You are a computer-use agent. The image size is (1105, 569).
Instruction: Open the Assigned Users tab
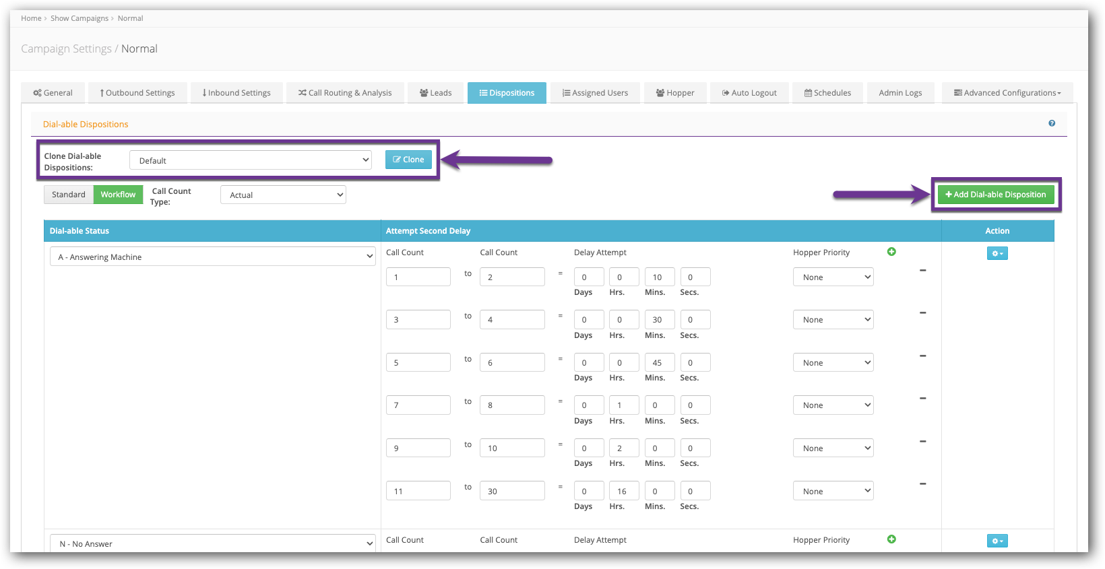[x=596, y=93]
